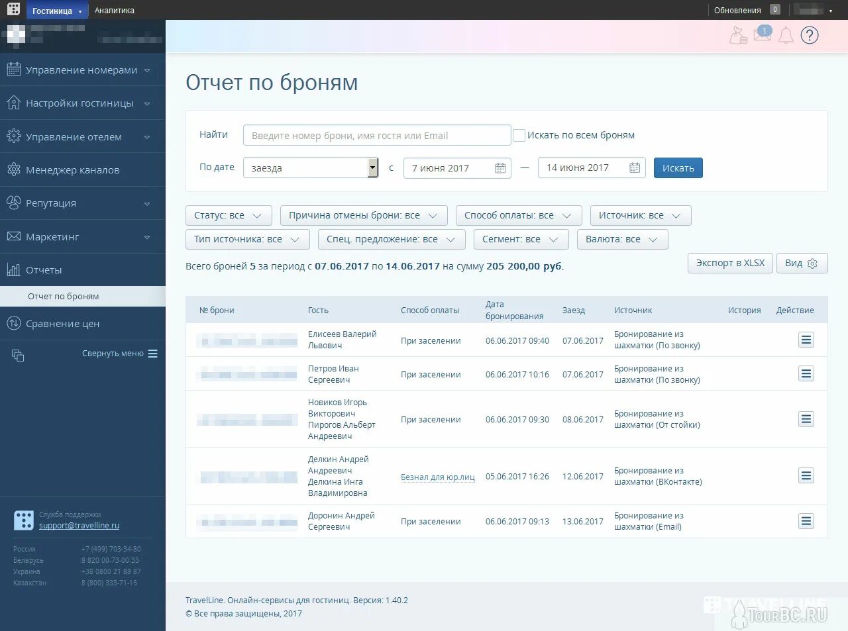Open the 'заезда' date type combo box
The height and width of the screenshot is (631, 848).
pyautogui.click(x=311, y=168)
